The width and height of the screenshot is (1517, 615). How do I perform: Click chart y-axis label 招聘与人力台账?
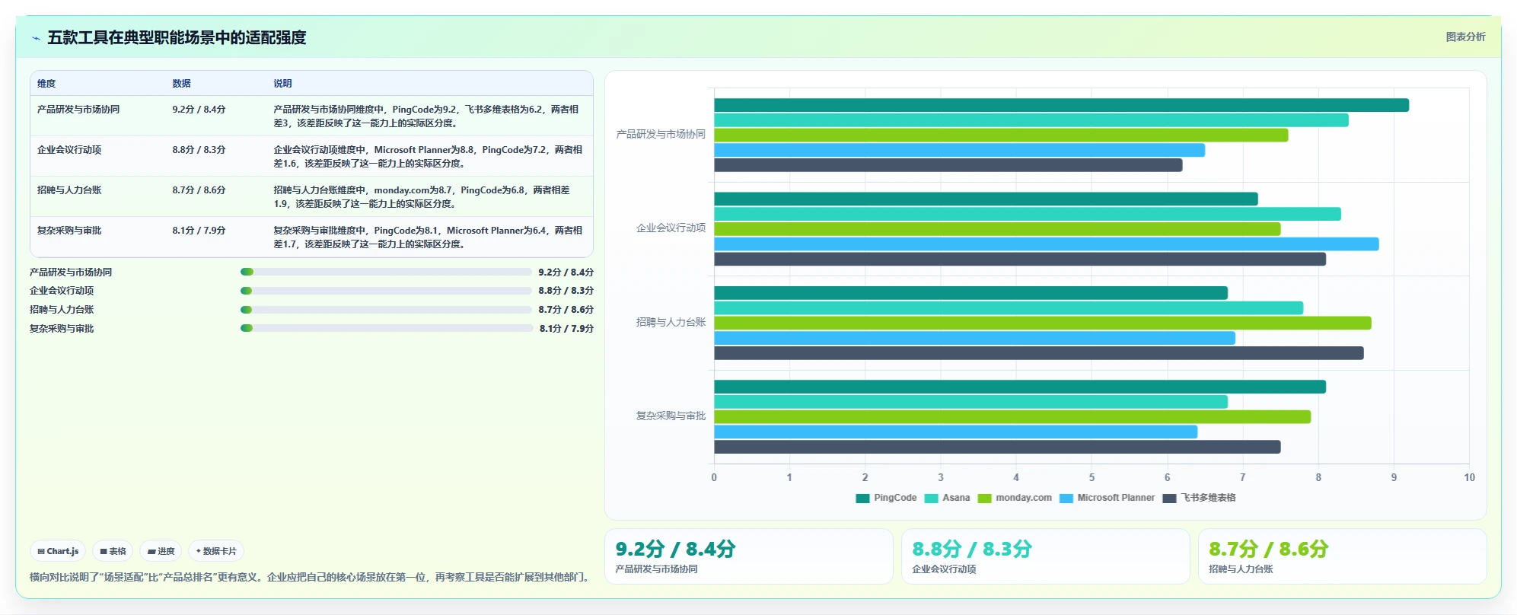pyautogui.click(x=671, y=322)
